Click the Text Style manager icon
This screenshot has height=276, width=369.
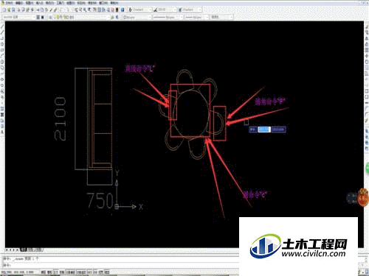(131, 10)
